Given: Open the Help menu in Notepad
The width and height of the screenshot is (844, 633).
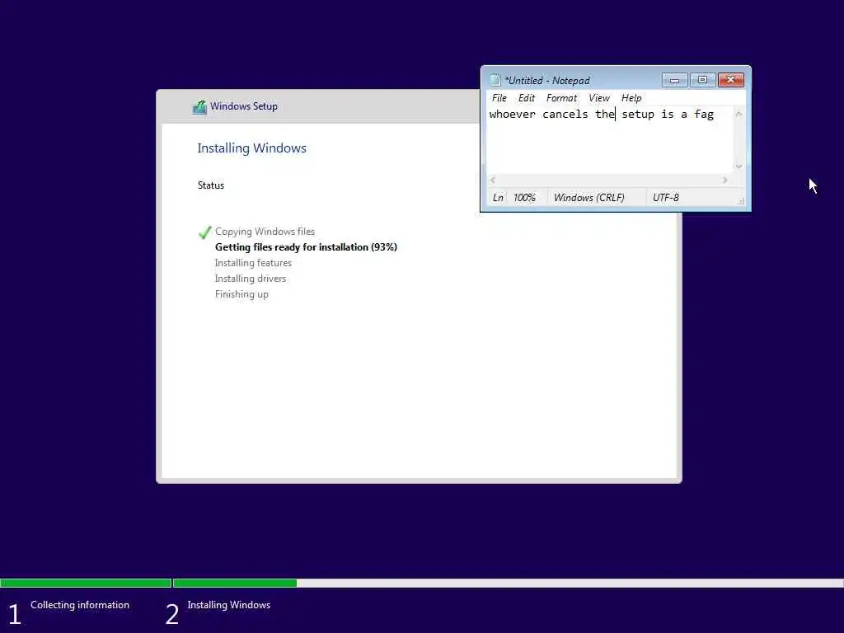Looking at the screenshot, I should point(631,98).
